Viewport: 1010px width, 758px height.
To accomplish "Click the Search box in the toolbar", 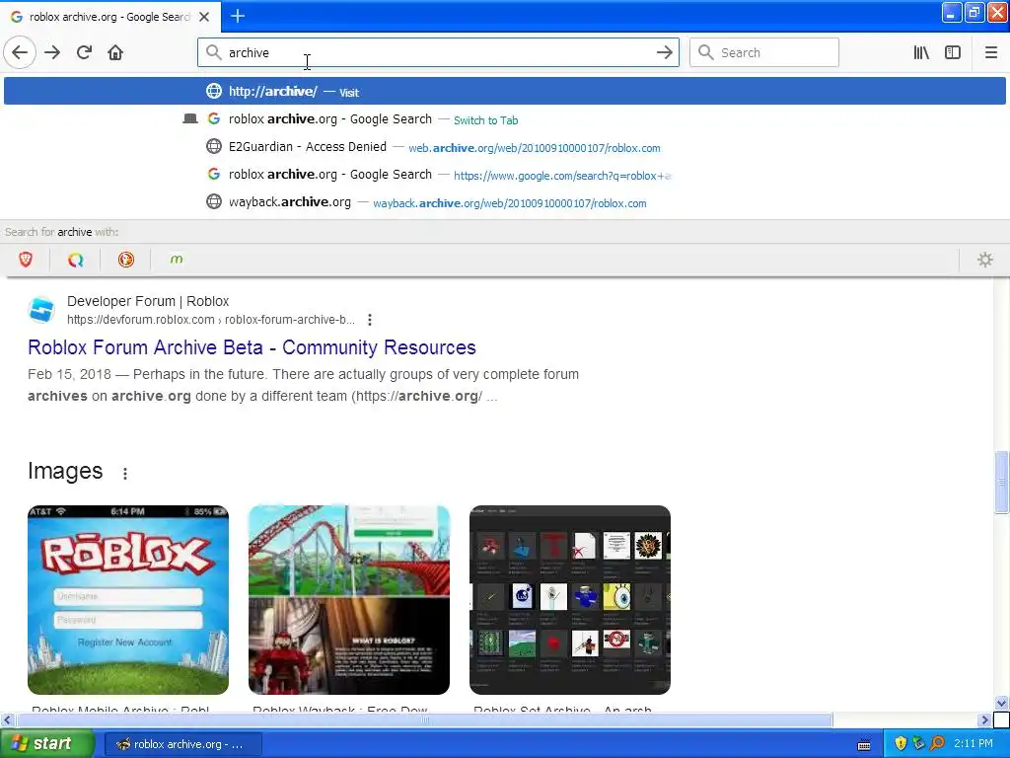I will (764, 52).
